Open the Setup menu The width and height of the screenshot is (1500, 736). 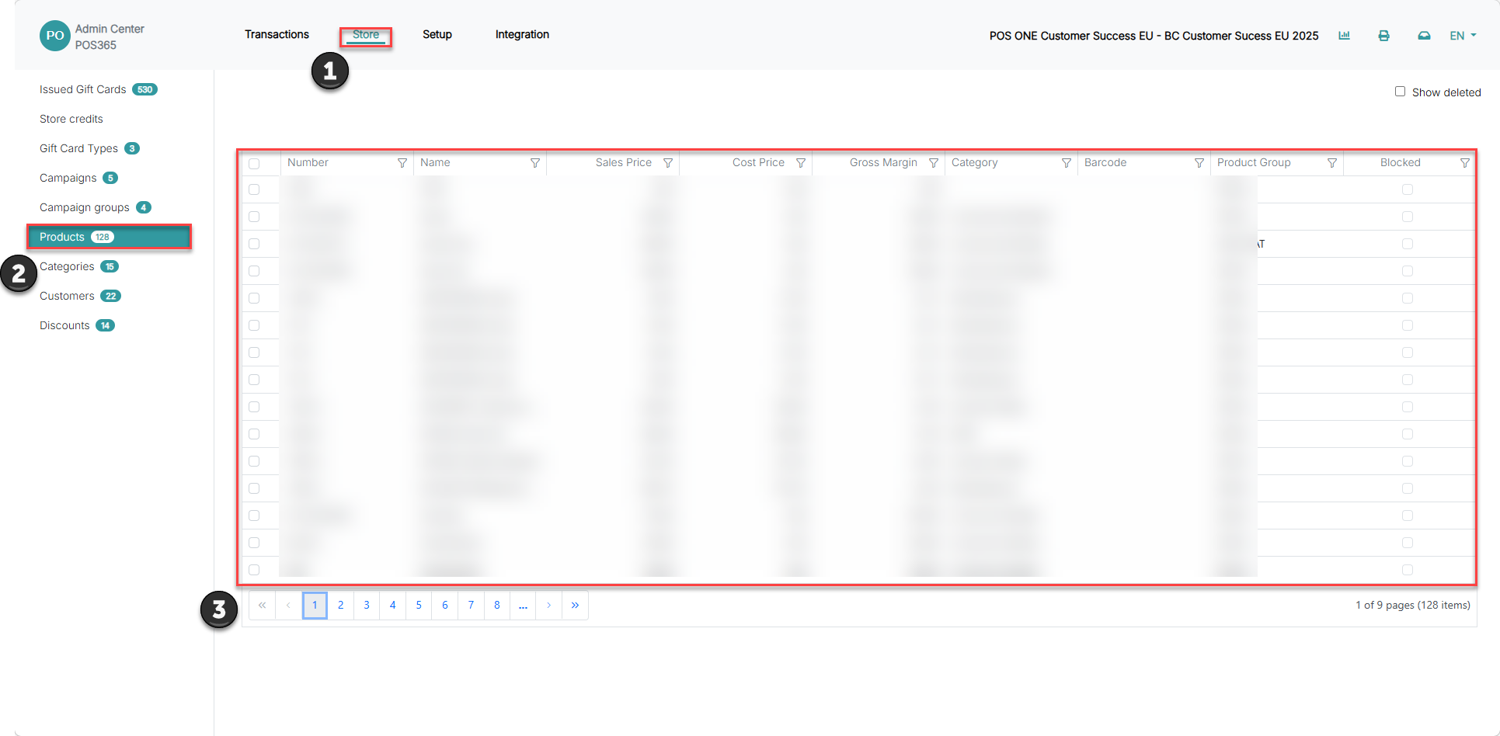pos(437,35)
